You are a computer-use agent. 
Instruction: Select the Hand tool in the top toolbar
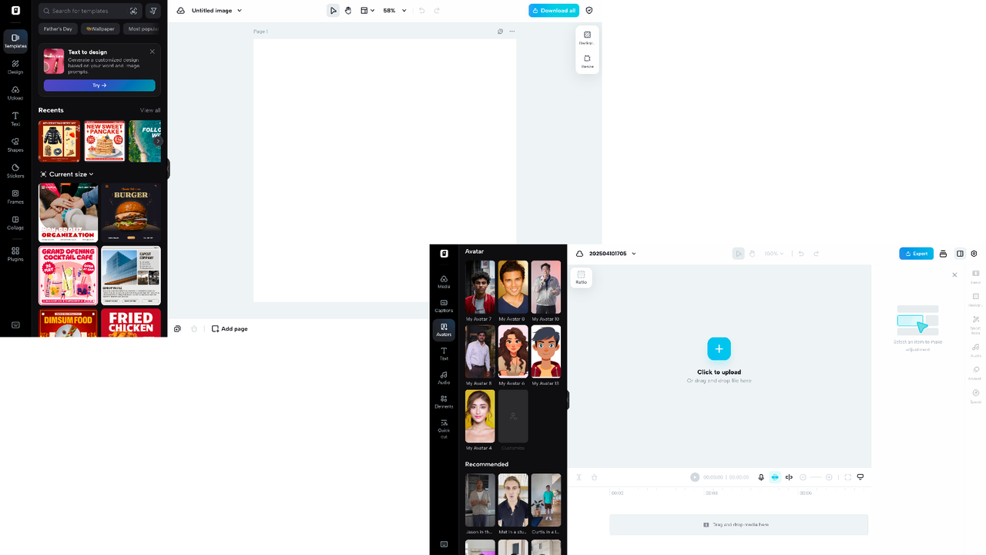point(347,10)
